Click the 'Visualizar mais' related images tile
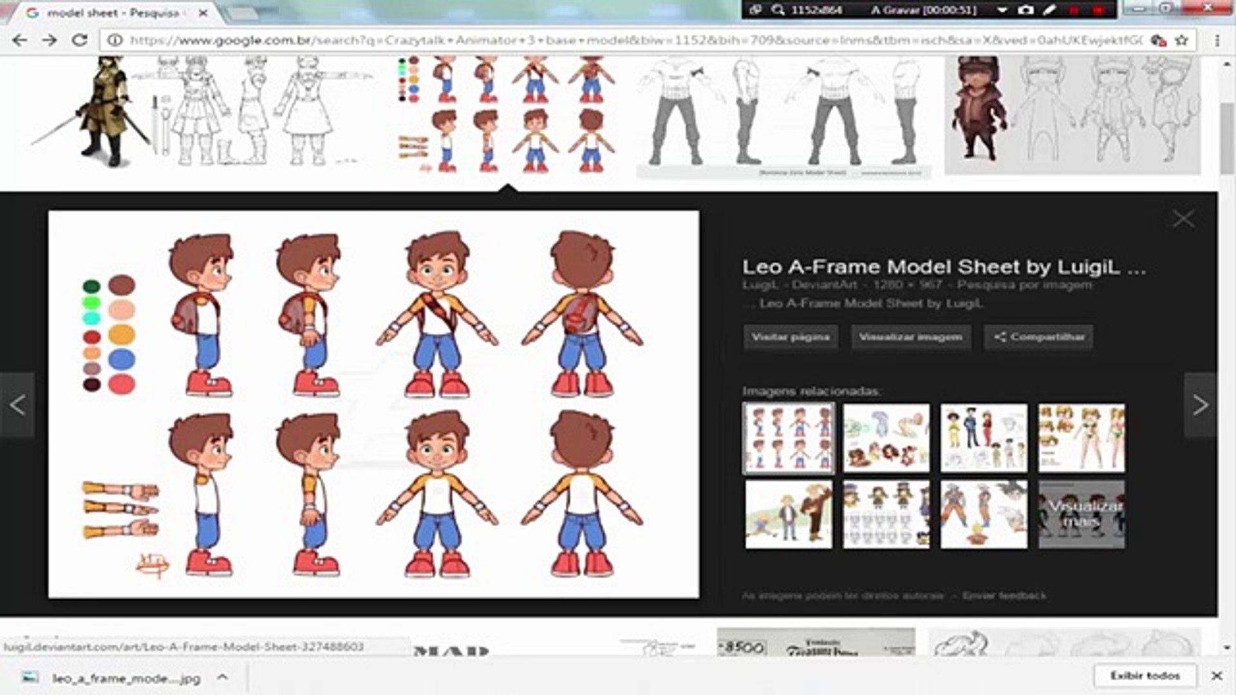This screenshot has width=1236, height=695. click(x=1081, y=515)
